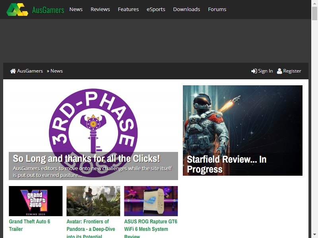
Task: Open the eSports menu item
Action: (x=156, y=9)
